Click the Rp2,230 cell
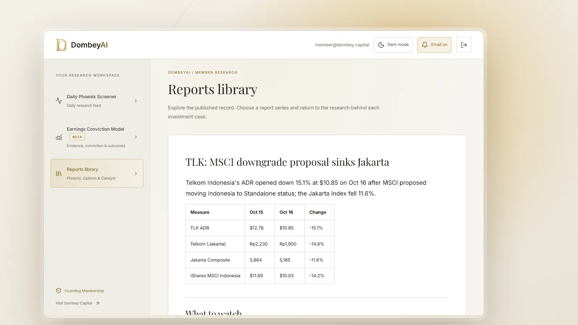This screenshot has height=325, width=578. (x=259, y=244)
